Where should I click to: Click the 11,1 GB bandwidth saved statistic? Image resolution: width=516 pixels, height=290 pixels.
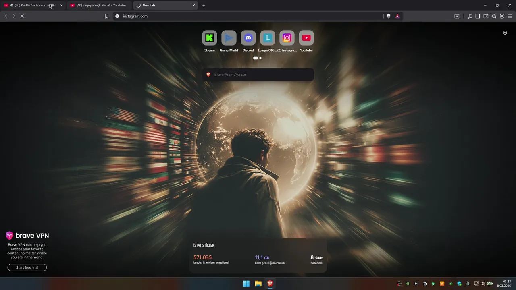tap(270, 259)
